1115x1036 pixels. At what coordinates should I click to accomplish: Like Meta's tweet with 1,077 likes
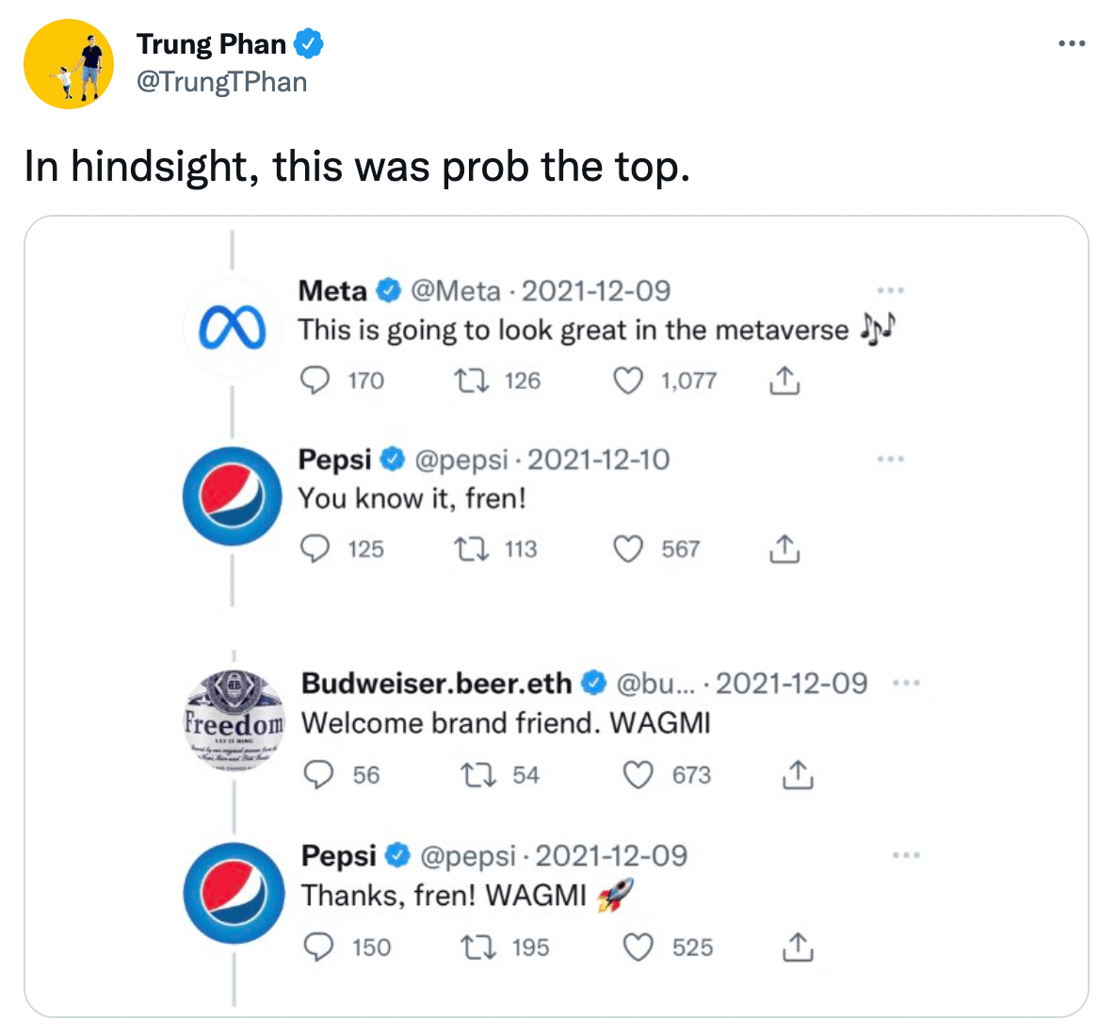click(x=628, y=380)
